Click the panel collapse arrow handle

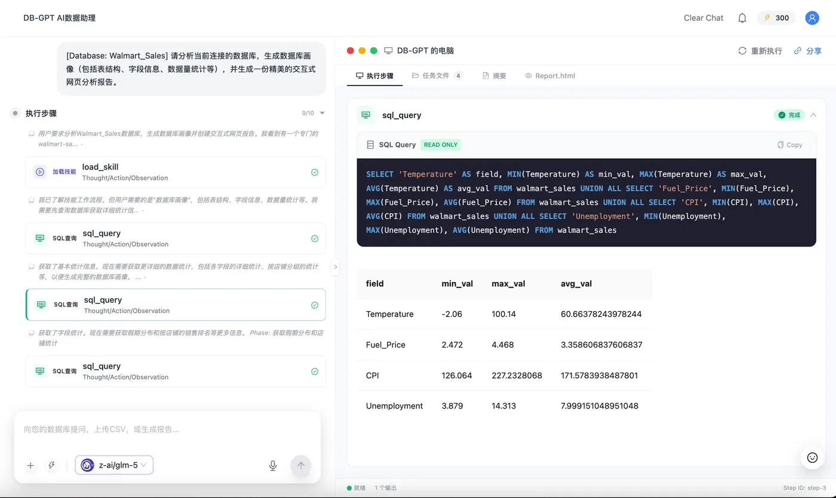click(335, 267)
